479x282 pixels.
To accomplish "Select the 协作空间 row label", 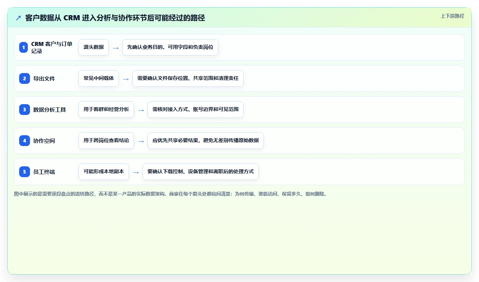I will coord(44,141).
